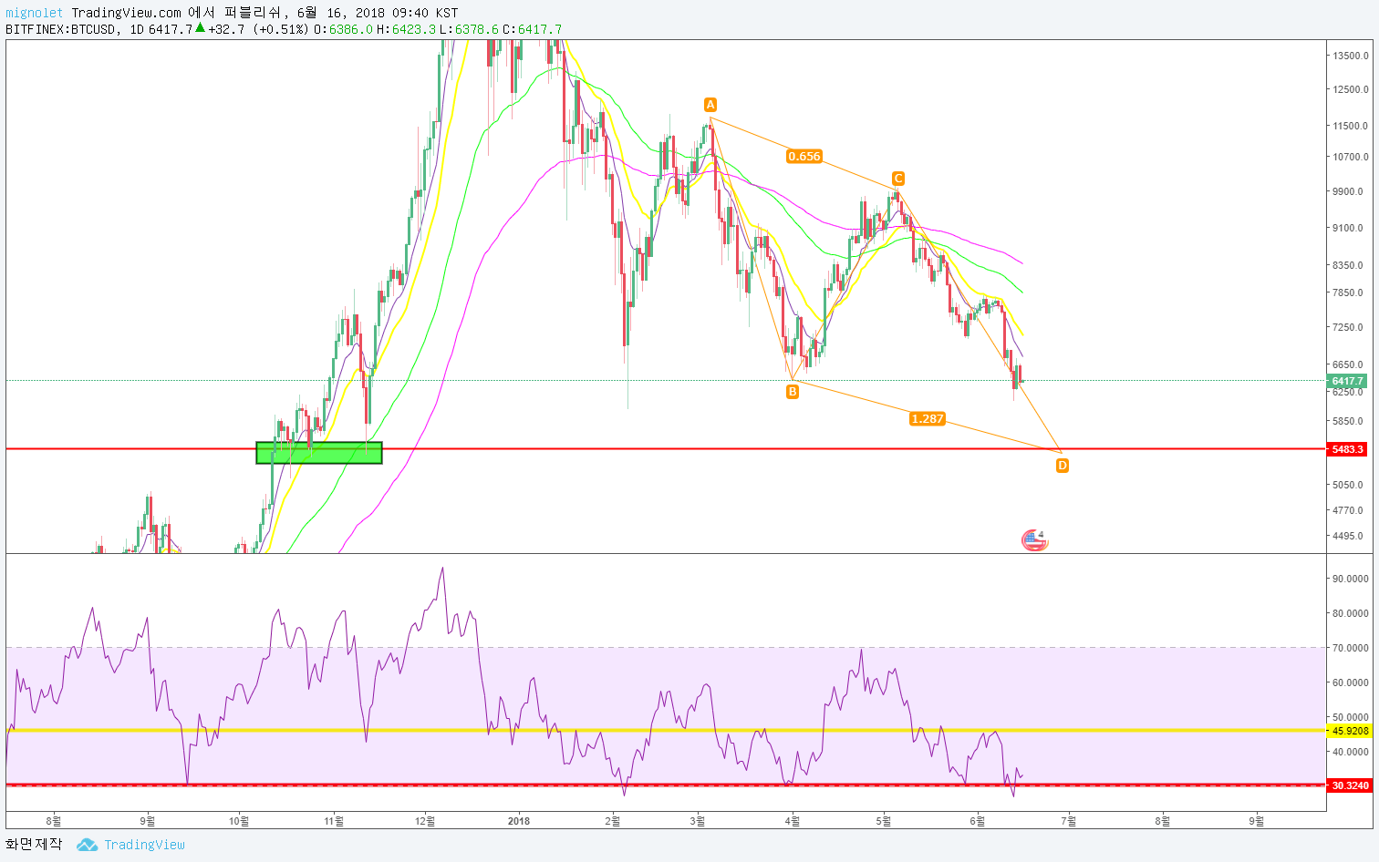
Task: Click the BITFINEX:BTCUSD symbol title
Action: pos(61,29)
